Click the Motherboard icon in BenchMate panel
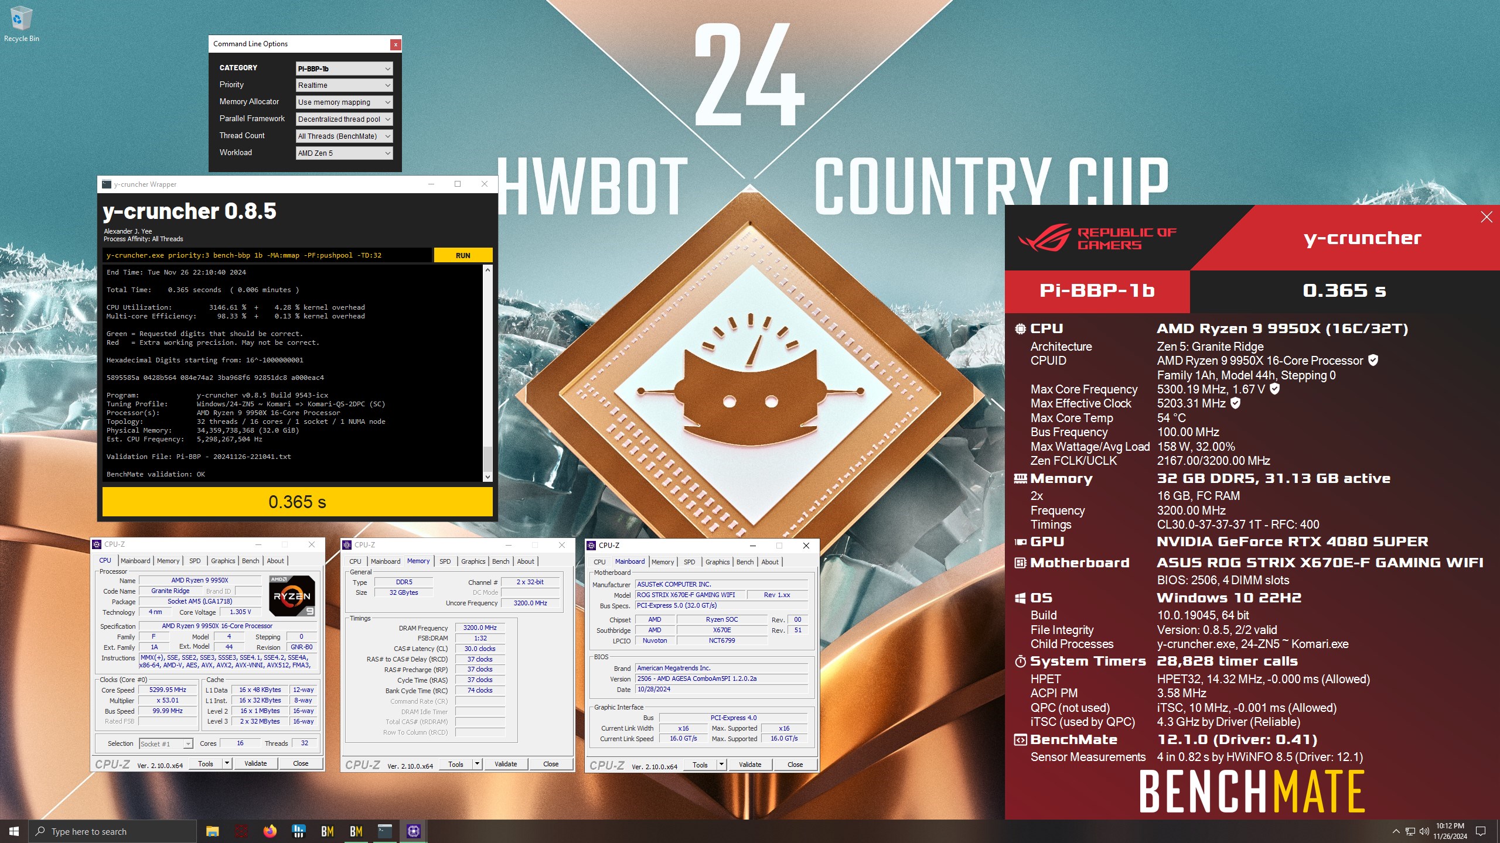 coord(1020,563)
